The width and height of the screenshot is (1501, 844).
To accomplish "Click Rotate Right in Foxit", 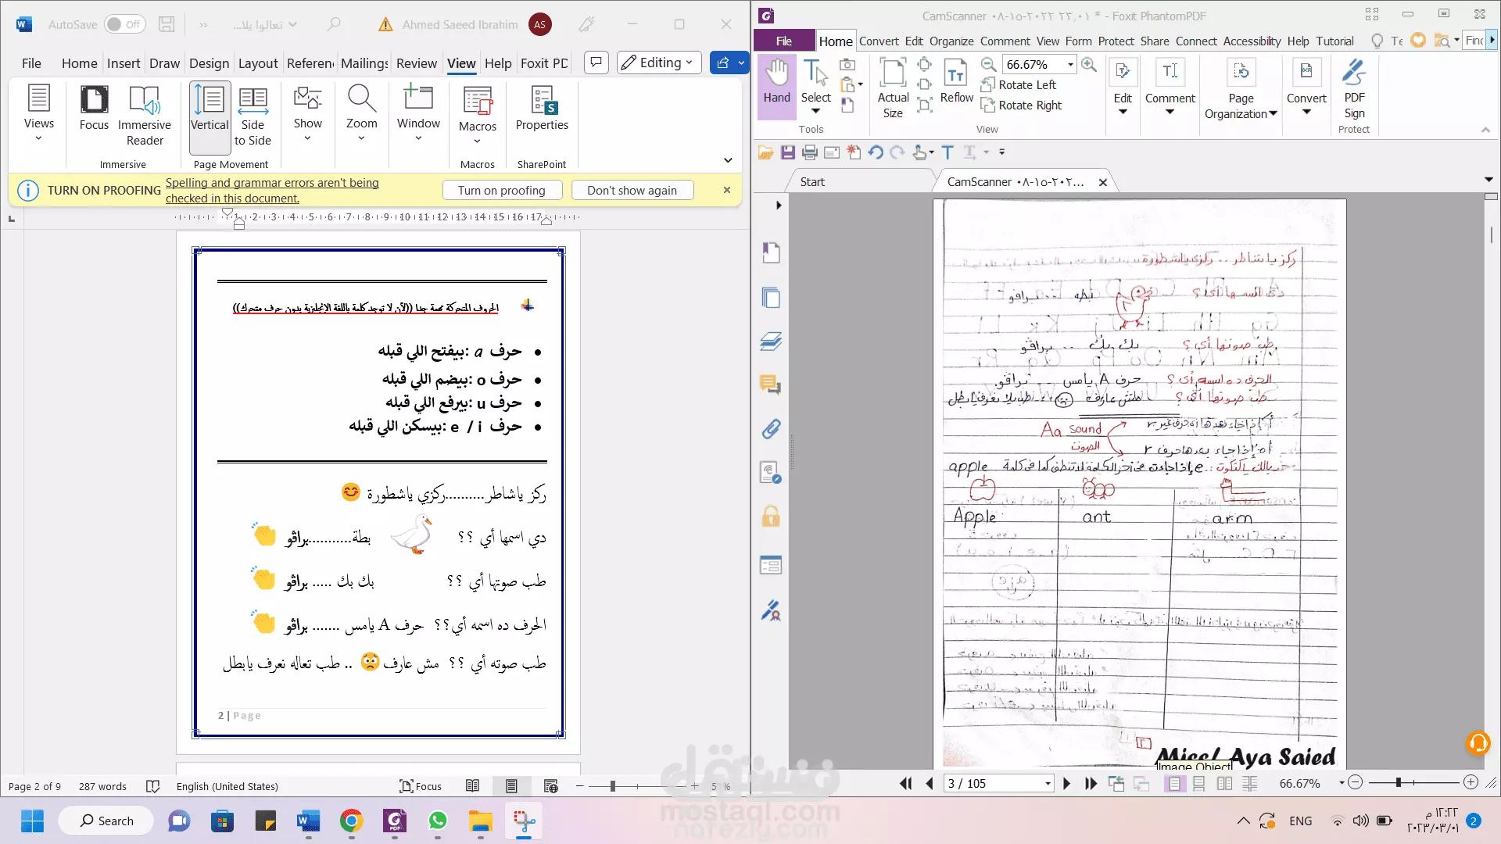I will click(x=1021, y=105).
